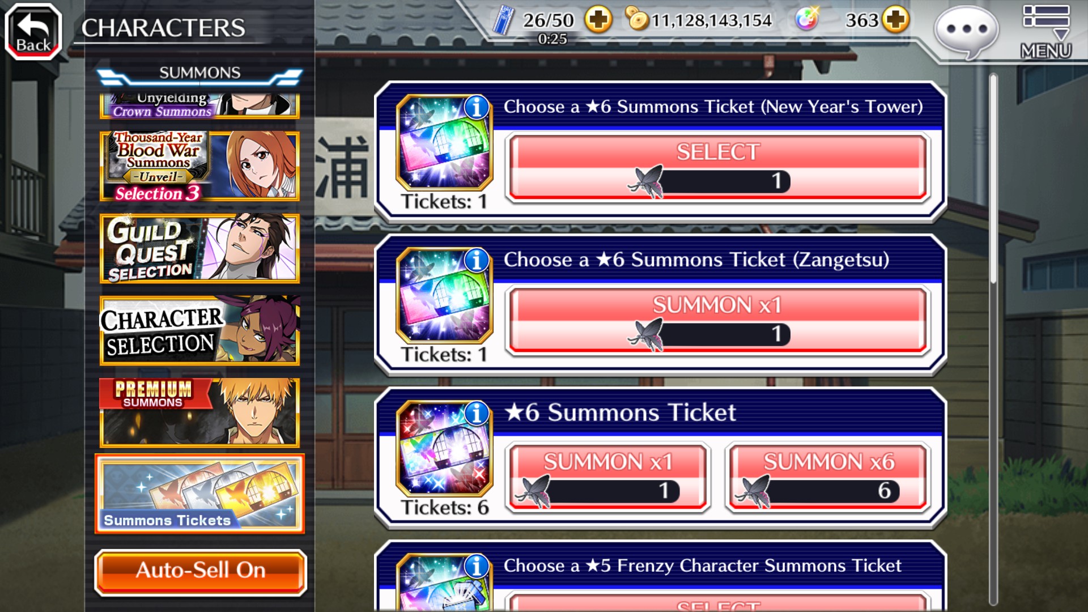
Task: Show info for New Year's Tower ticket
Action: click(x=477, y=107)
